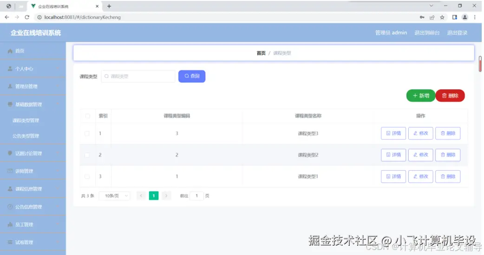Click 修改 for 课程类型1

(x=421, y=177)
